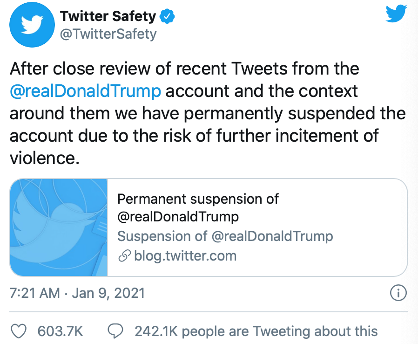The image size is (418, 344).
Task: Like the tweet with the heart icon
Action: 19,331
